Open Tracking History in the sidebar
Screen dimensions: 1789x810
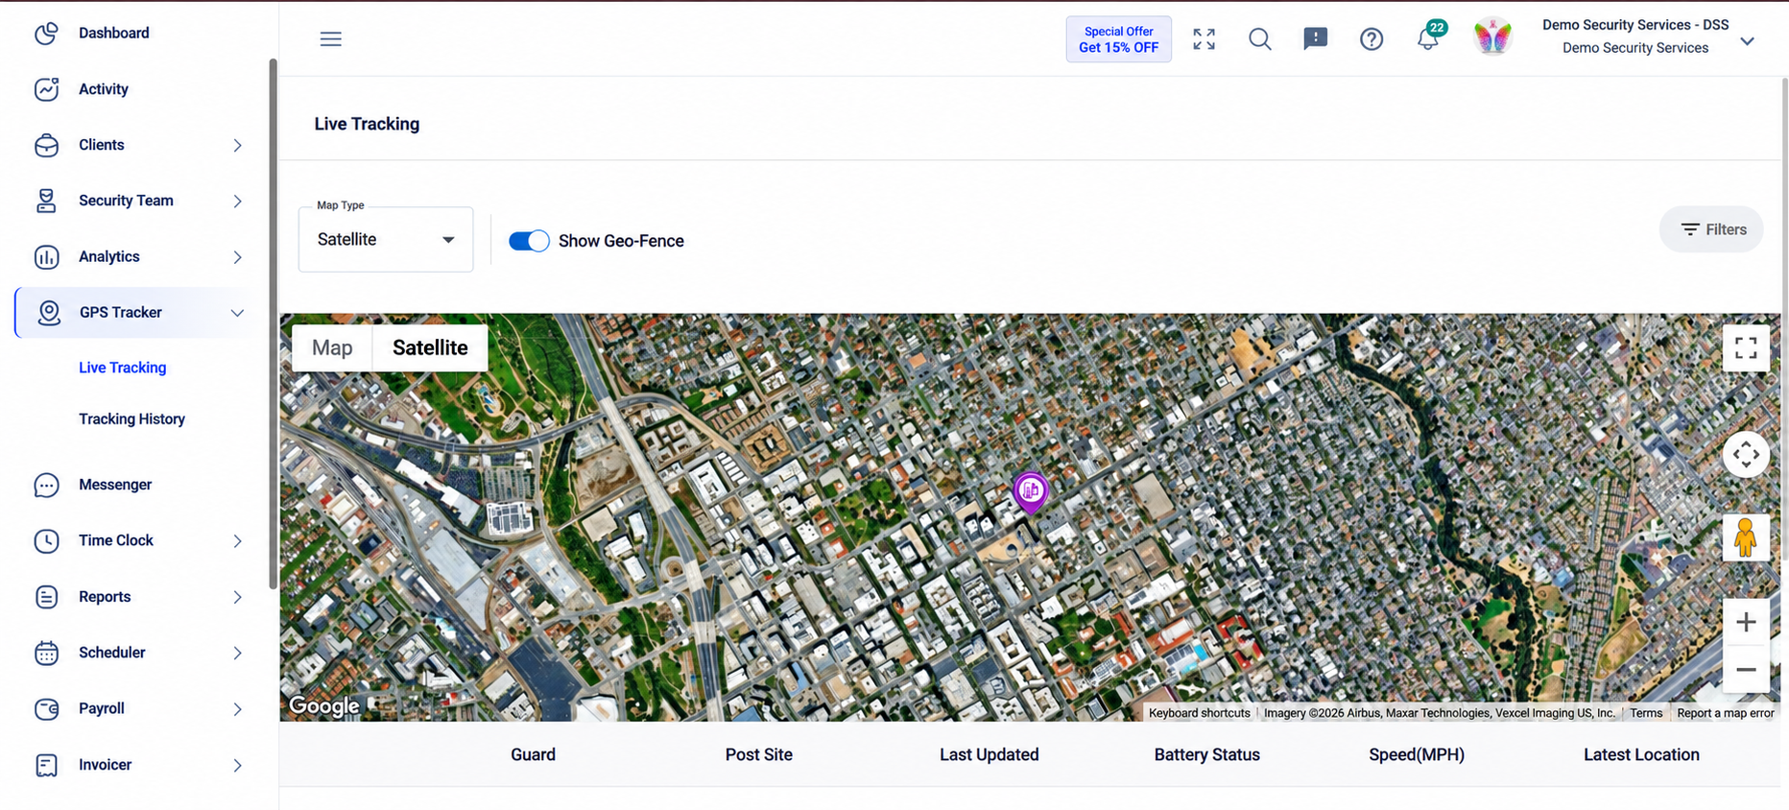131,419
